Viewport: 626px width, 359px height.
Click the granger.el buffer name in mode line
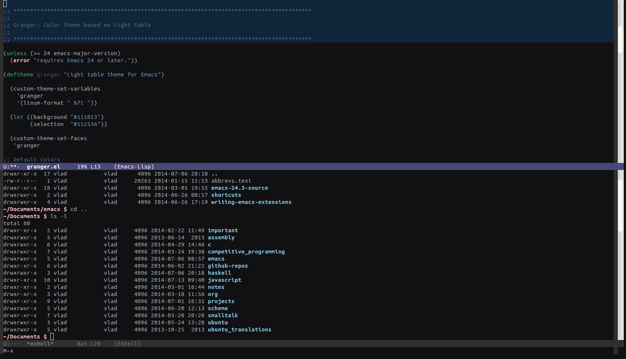[43, 167]
